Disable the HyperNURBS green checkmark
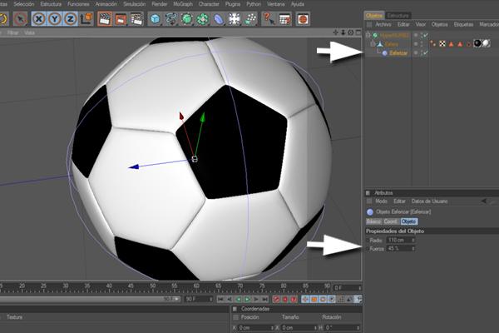Image resolution: width=499 pixels, height=333 pixels. (426, 35)
